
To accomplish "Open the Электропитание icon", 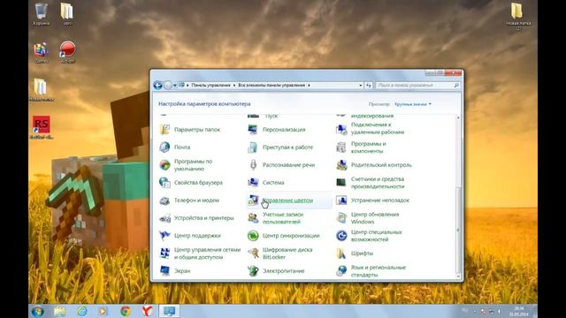I will (253, 271).
